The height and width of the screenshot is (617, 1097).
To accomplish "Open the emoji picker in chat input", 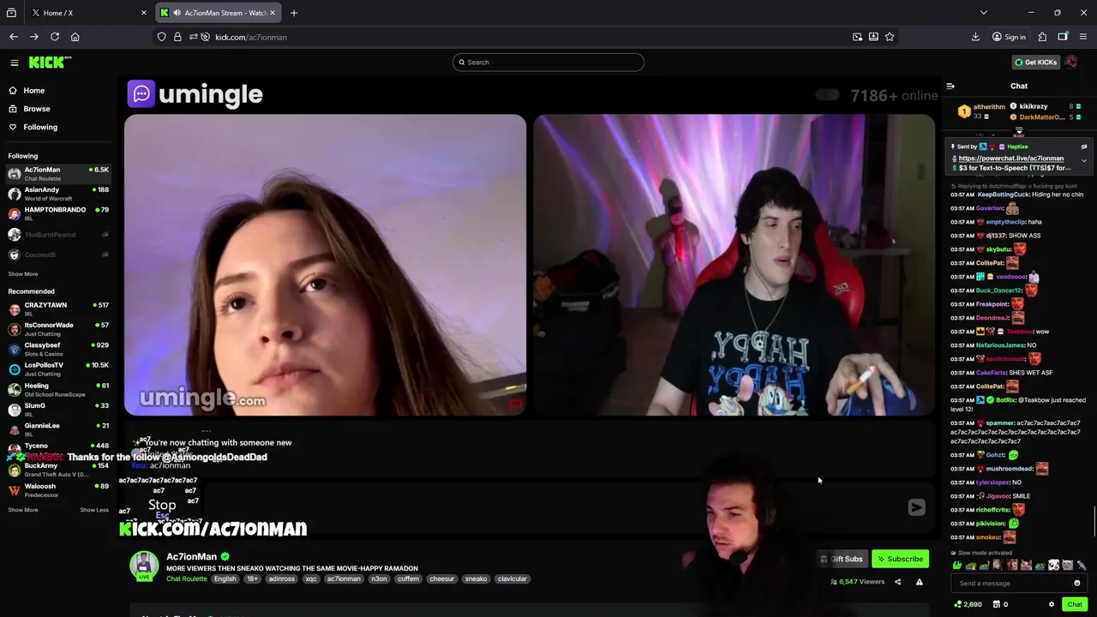I will tap(1077, 584).
